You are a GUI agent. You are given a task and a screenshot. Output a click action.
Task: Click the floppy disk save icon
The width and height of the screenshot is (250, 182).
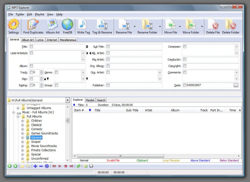(91, 166)
